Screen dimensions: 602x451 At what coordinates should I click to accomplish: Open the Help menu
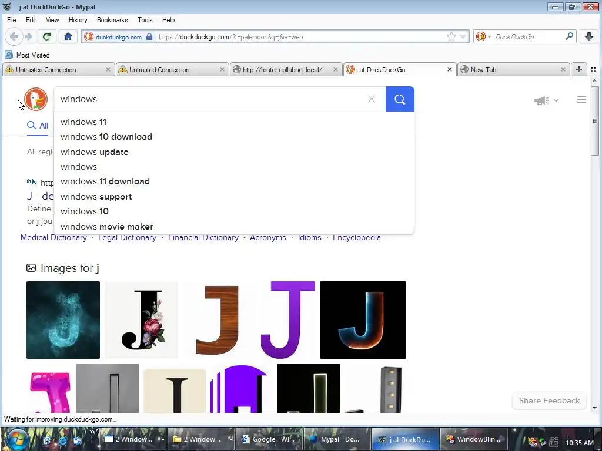pos(168,20)
